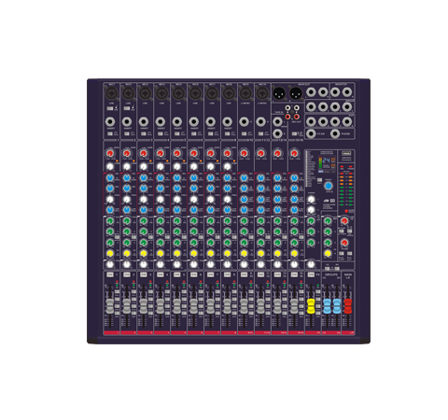This screenshot has width=448, height=420.
Task: Click the first green aux knob on channel 3
Action: pos(144,221)
